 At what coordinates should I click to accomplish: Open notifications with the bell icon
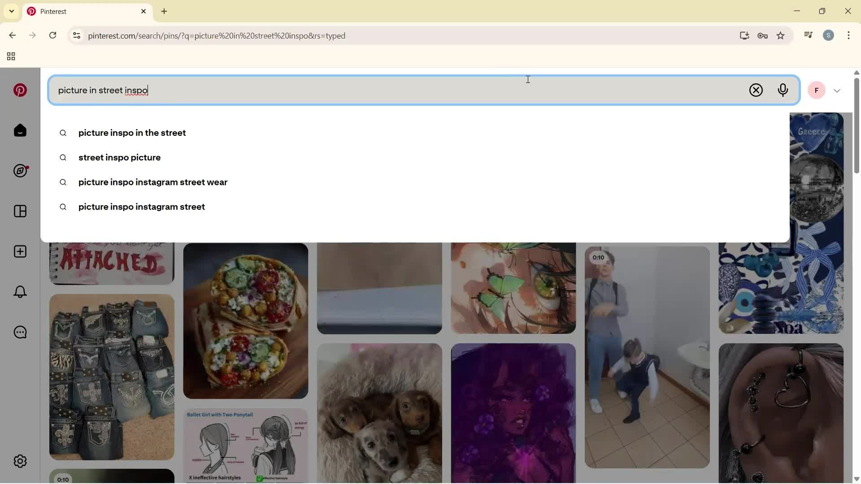[20, 291]
